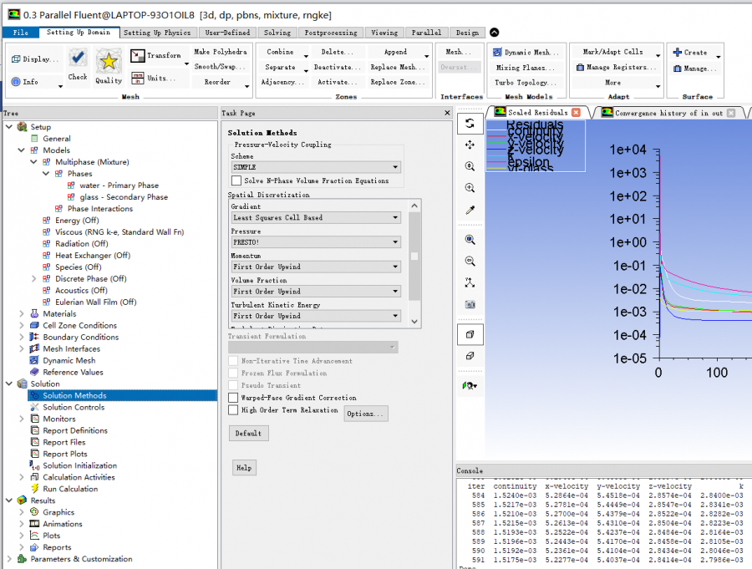Click the Options... button
The width and height of the screenshot is (752, 569).
click(365, 414)
